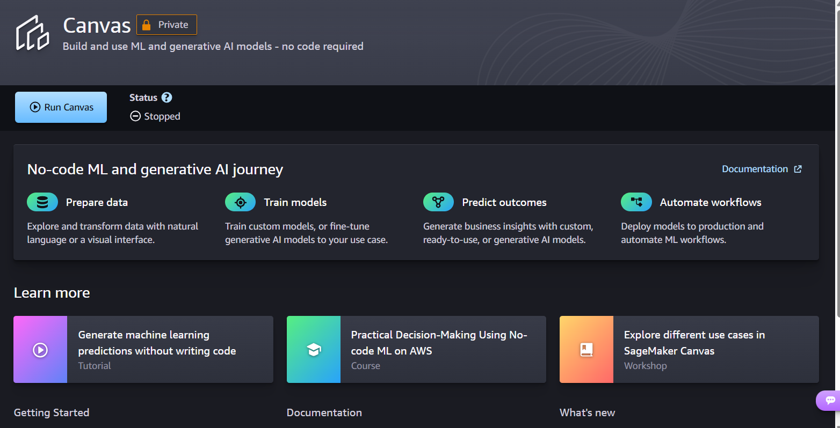
Task: Click the Train models heading
Action: (295, 202)
